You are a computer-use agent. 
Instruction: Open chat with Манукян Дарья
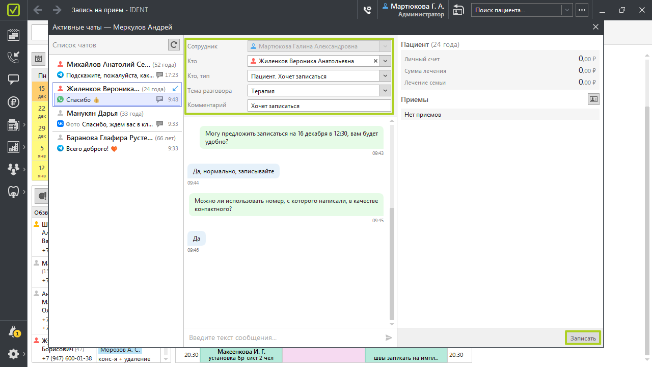117,118
